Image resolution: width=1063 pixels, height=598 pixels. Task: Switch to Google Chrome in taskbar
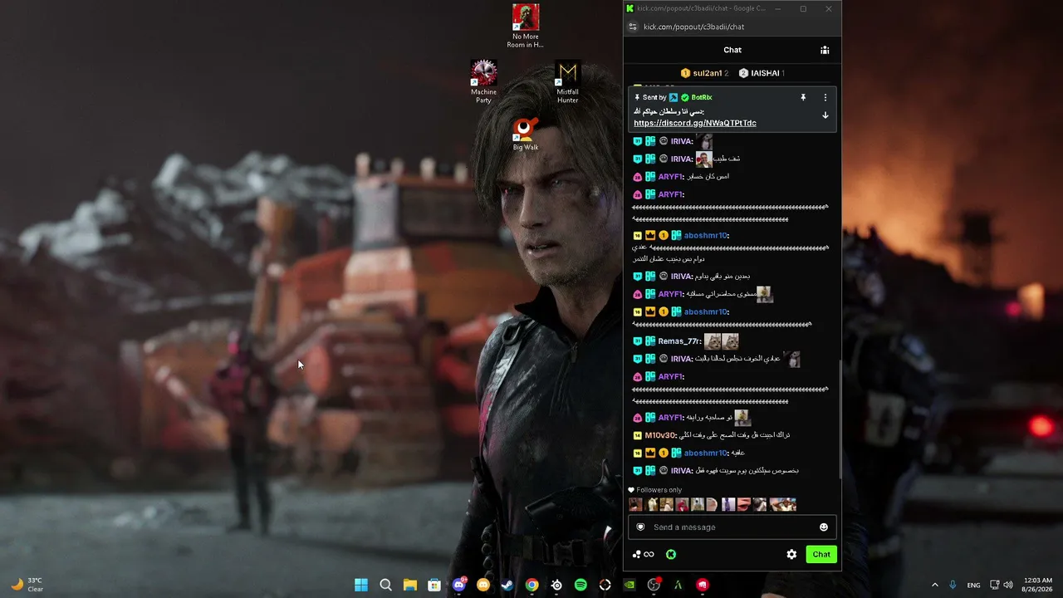pyautogui.click(x=531, y=585)
